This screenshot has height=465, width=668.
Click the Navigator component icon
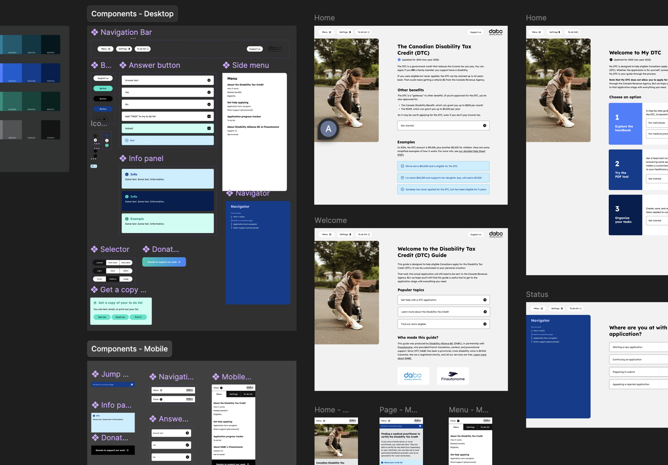(x=229, y=192)
